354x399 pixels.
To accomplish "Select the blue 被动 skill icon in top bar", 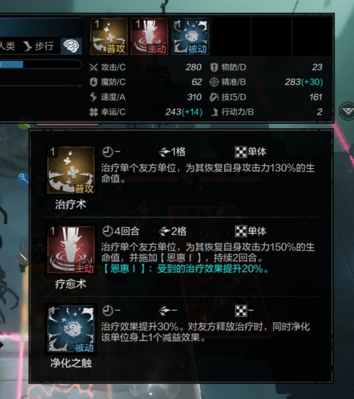I will tap(190, 36).
